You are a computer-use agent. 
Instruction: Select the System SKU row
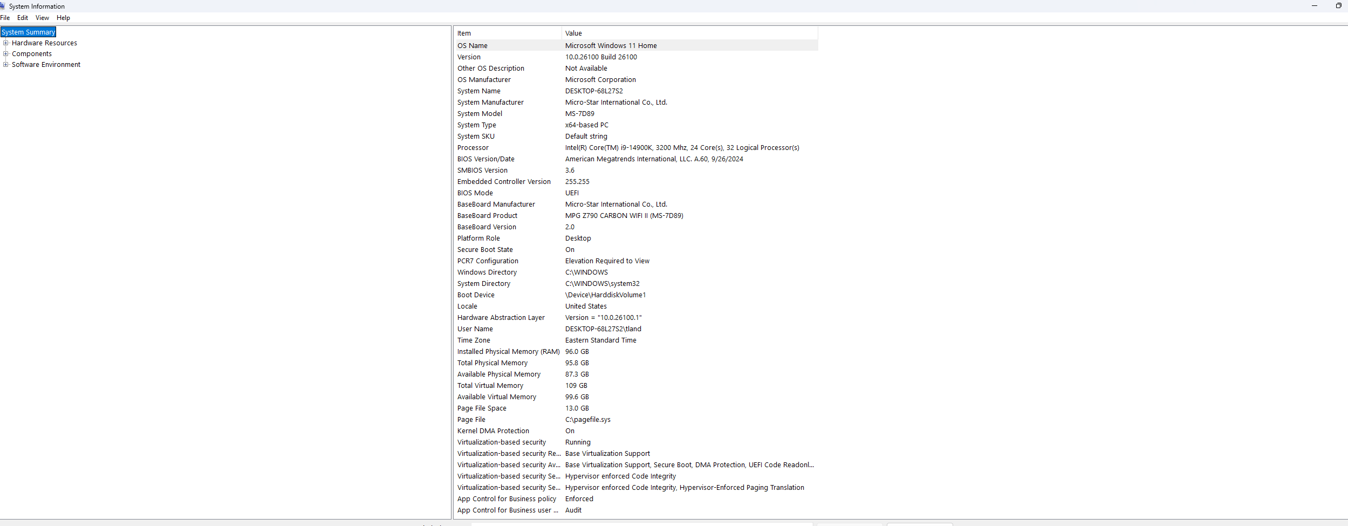[x=637, y=136]
